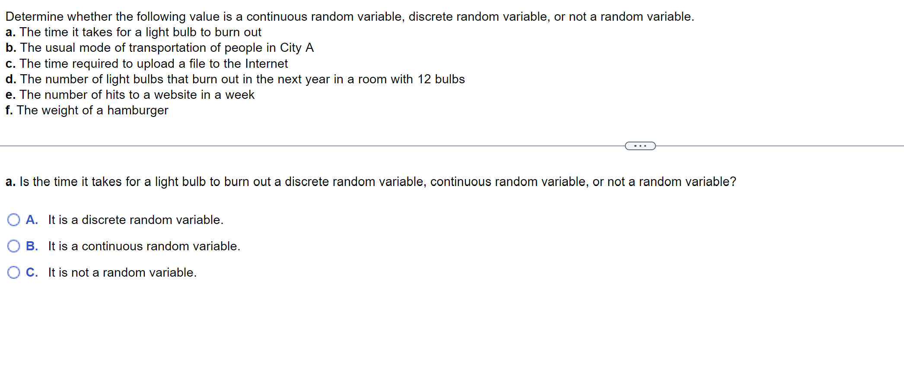This screenshot has width=904, height=369.
Task: Select radio button C, not a random variable
Action: tap(14, 272)
